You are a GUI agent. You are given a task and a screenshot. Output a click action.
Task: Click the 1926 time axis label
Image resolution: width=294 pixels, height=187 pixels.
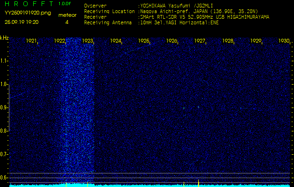tap(172, 41)
